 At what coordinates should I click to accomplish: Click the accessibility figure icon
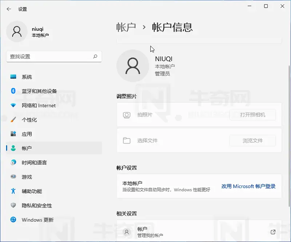click(x=13, y=191)
